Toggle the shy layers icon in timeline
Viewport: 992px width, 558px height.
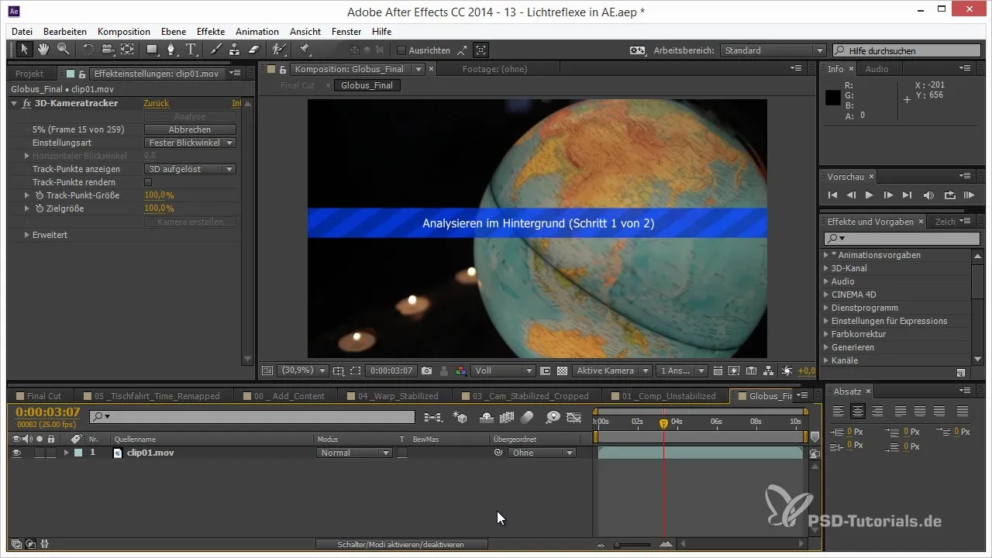coord(487,417)
